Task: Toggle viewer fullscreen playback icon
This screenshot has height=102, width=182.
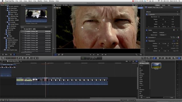Action: pyautogui.click(x=136, y=55)
